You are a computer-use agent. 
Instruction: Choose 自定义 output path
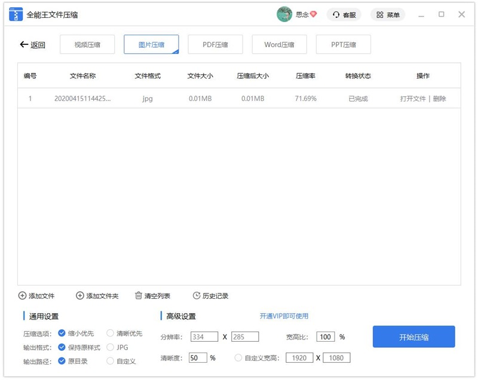point(111,361)
